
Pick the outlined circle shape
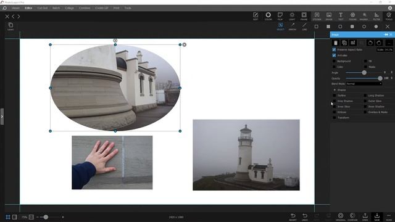coord(364,27)
